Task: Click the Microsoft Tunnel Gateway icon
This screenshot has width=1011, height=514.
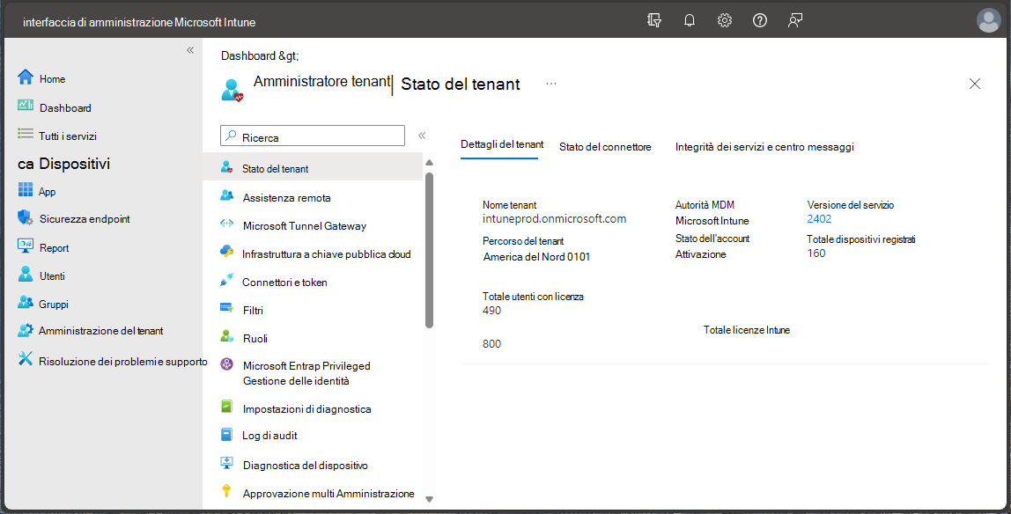Action: pos(226,224)
